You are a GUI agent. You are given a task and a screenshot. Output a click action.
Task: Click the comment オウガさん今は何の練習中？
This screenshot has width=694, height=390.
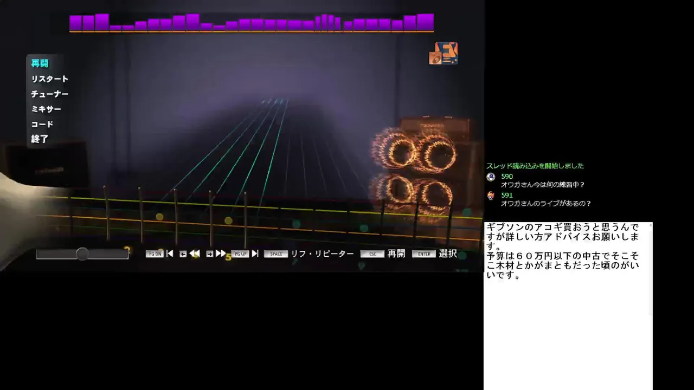(543, 185)
